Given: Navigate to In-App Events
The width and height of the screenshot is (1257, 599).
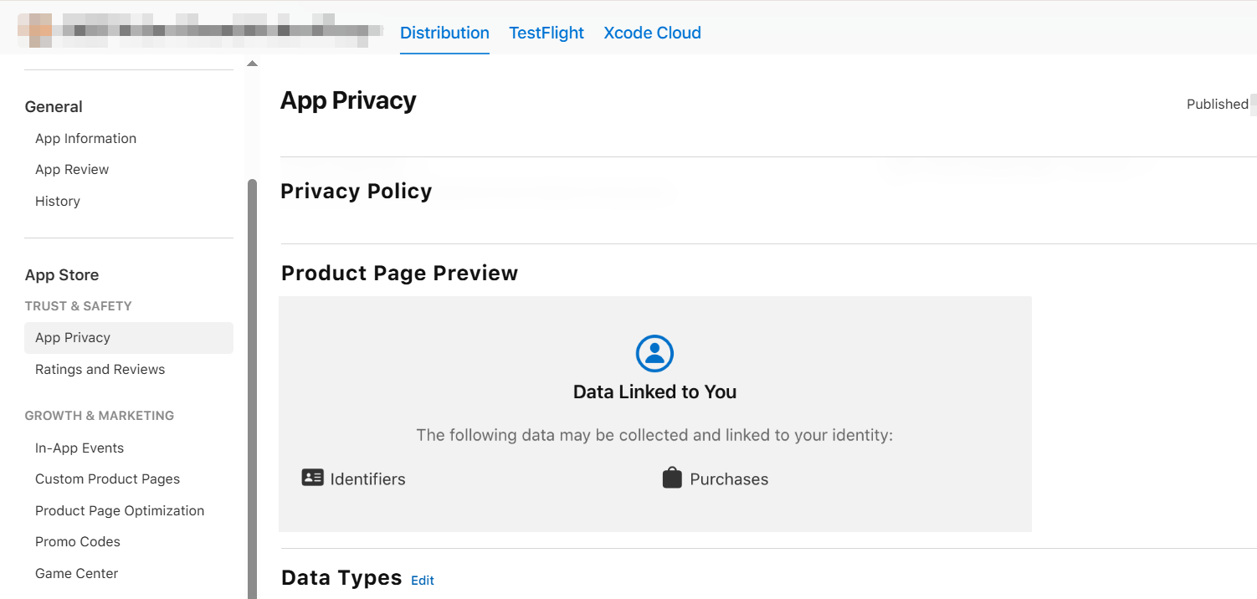Looking at the screenshot, I should [x=80, y=448].
